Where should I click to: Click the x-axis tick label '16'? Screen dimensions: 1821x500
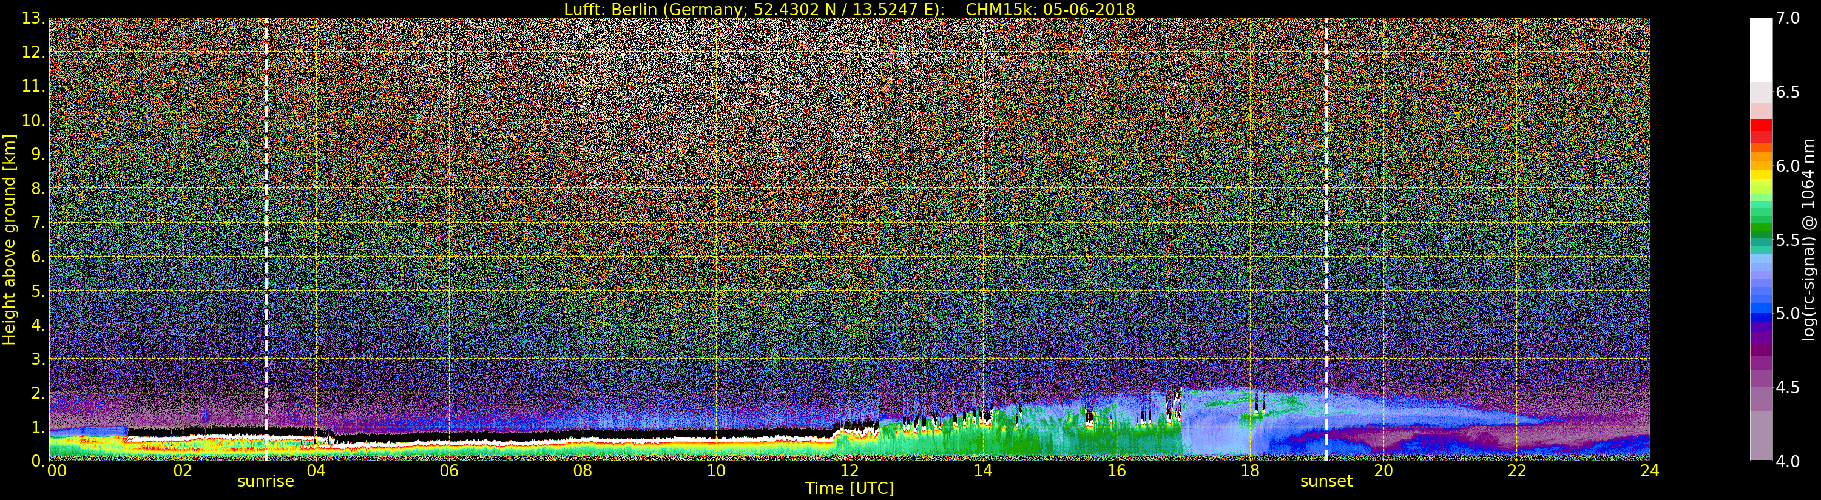1117,470
